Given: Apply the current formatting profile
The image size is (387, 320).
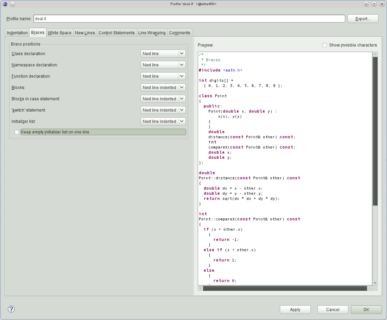Looking at the screenshot, I should (x=295, y=309).
